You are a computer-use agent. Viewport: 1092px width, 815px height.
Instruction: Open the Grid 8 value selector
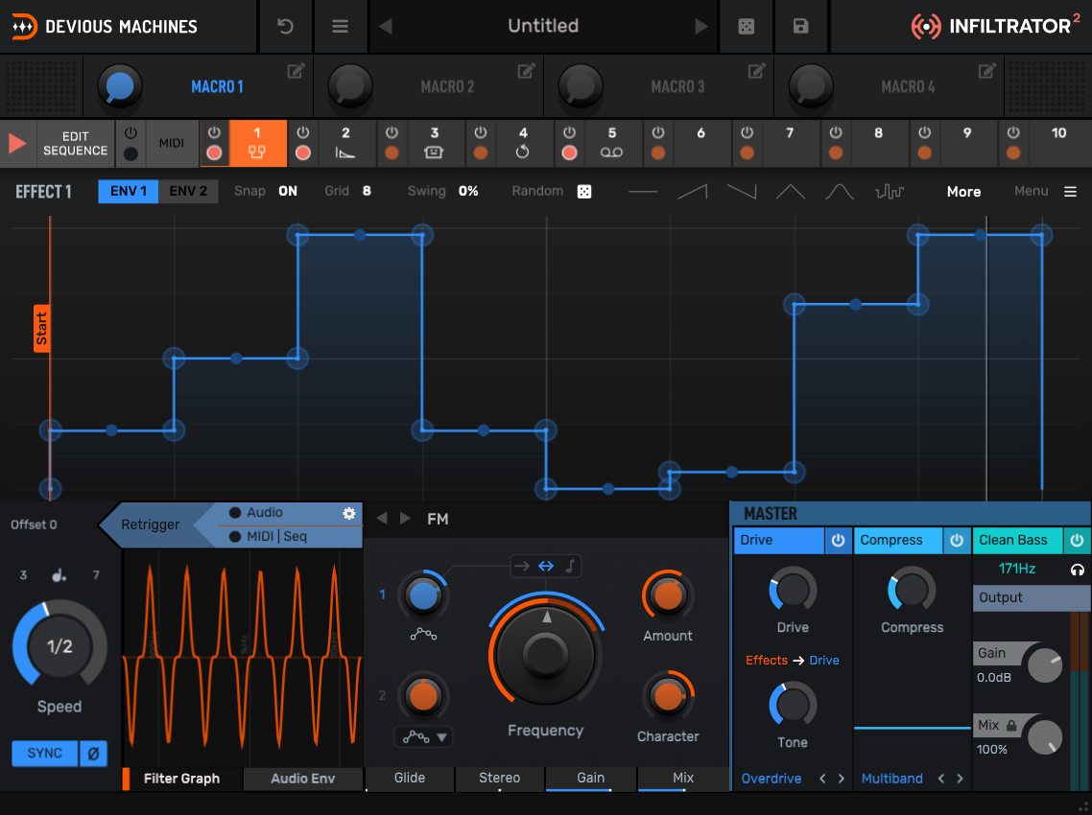point(367,192)
